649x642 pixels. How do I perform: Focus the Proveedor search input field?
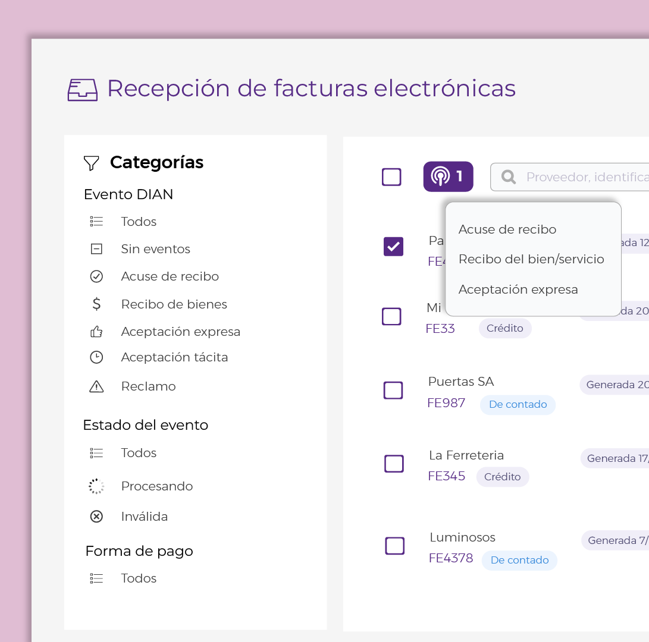(x=570, y=177)
